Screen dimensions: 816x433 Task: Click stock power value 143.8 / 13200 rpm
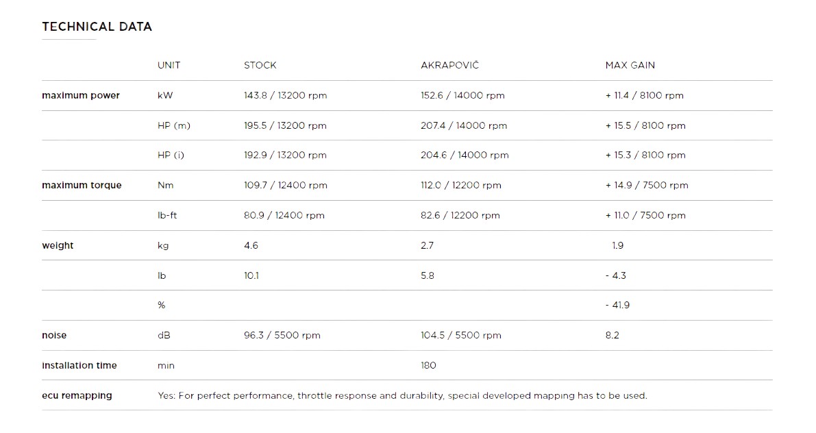coord(285,95)
